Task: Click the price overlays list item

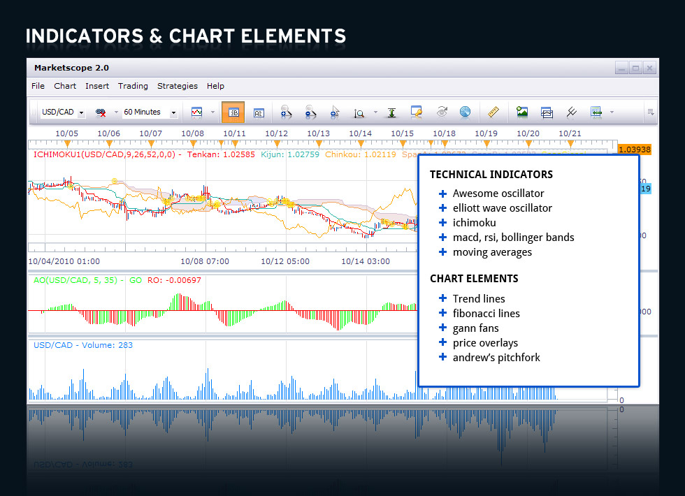Action: 485,343
